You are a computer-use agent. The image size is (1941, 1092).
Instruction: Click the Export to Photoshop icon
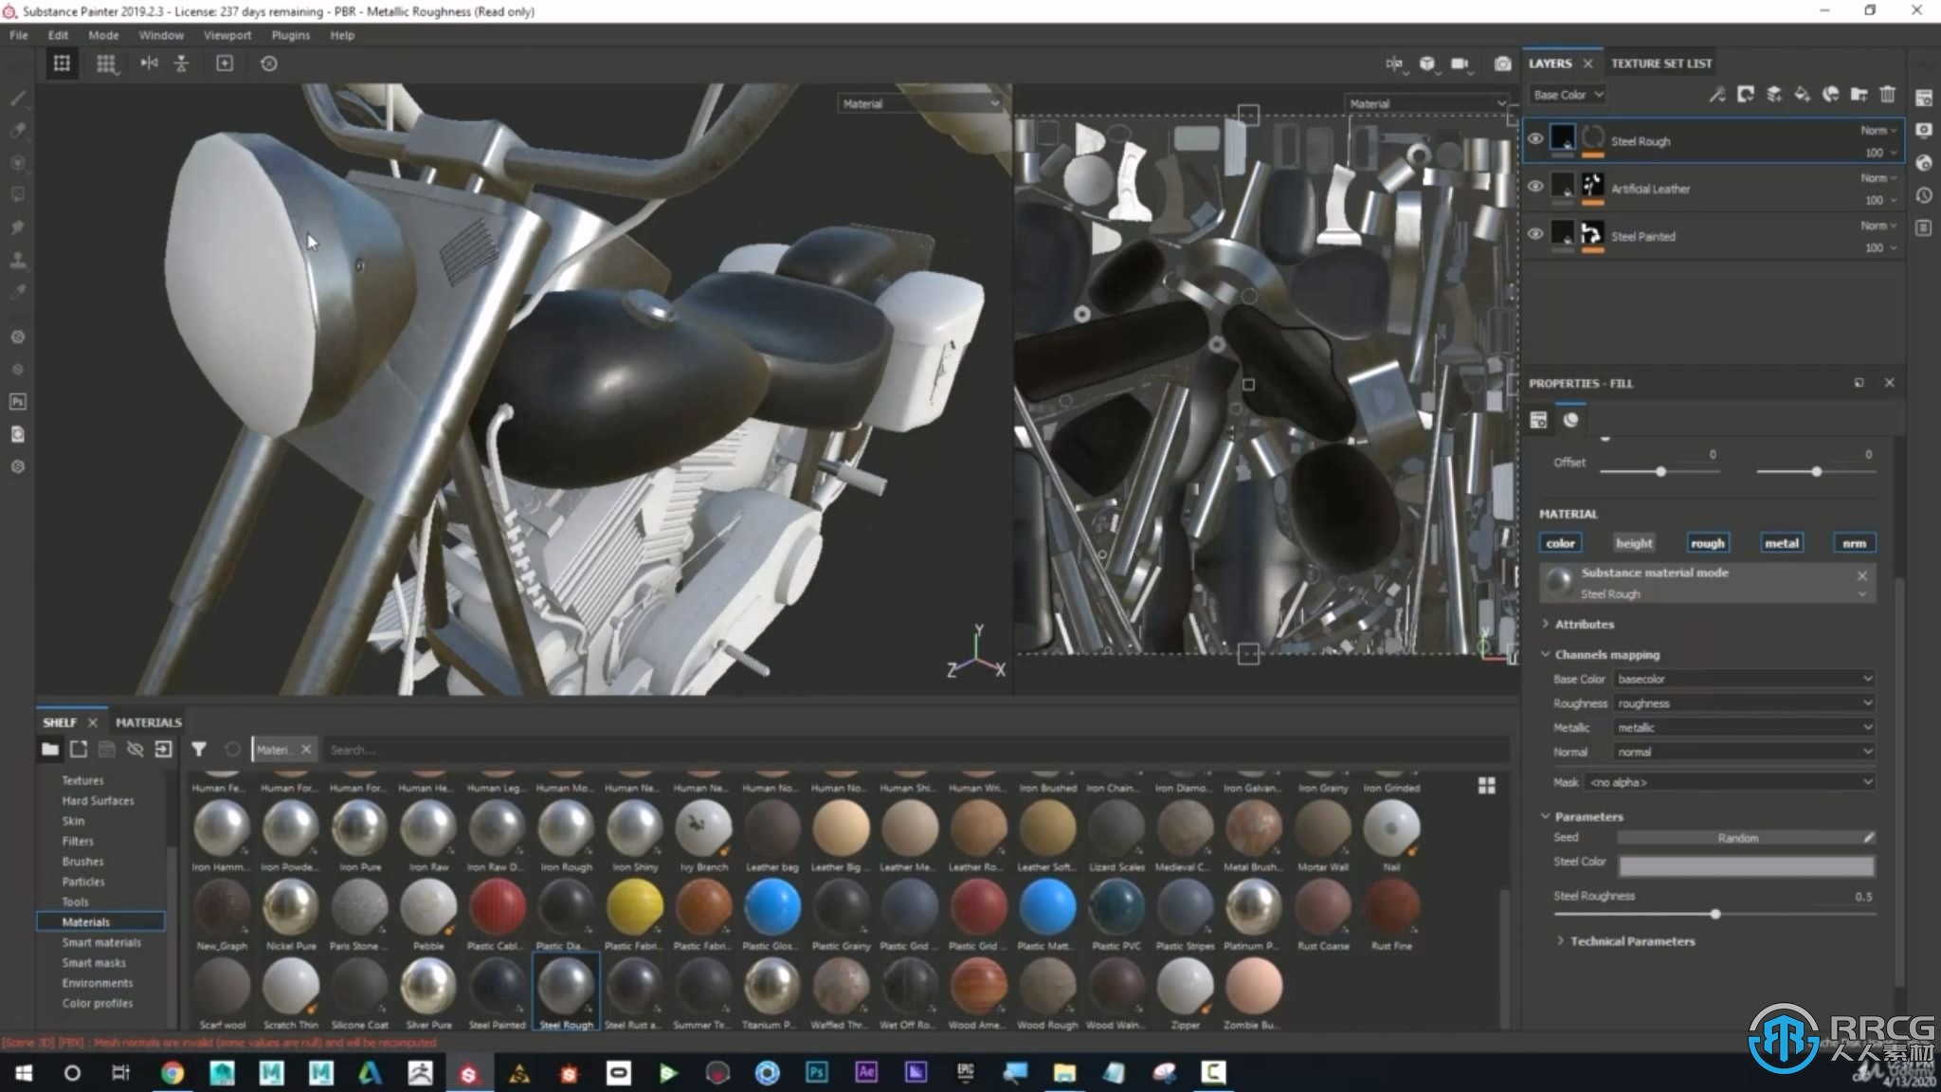pyautogui.click(x=18, y=402)
